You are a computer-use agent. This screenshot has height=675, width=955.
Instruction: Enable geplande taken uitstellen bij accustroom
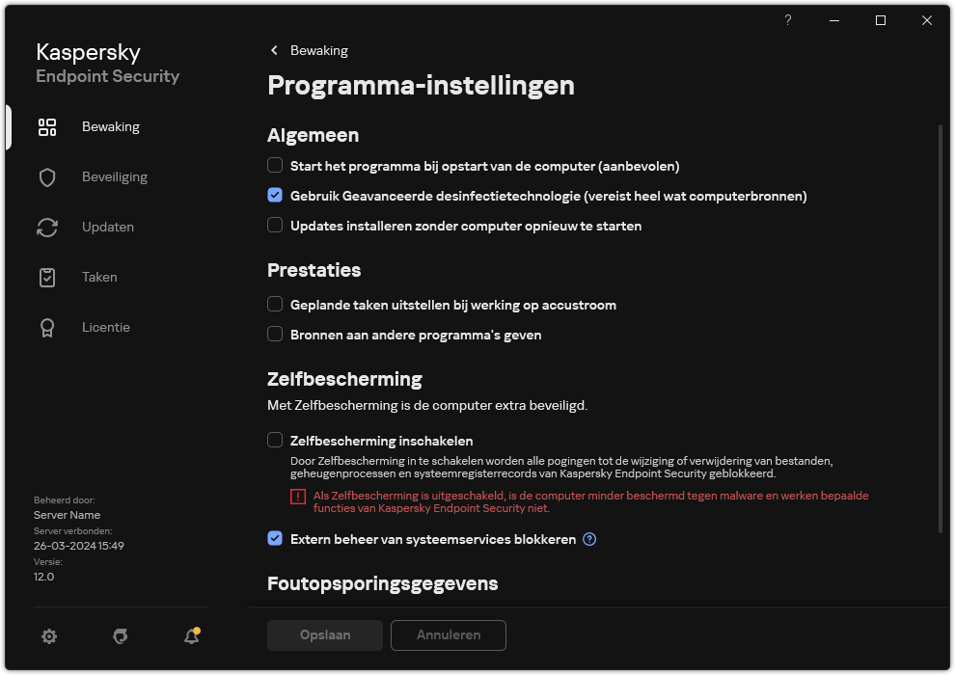coord(275,305)
